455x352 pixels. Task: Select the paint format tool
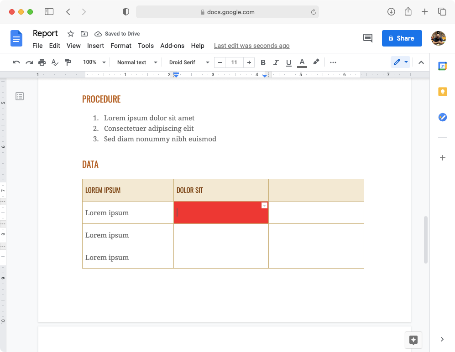tap(68, 62)
